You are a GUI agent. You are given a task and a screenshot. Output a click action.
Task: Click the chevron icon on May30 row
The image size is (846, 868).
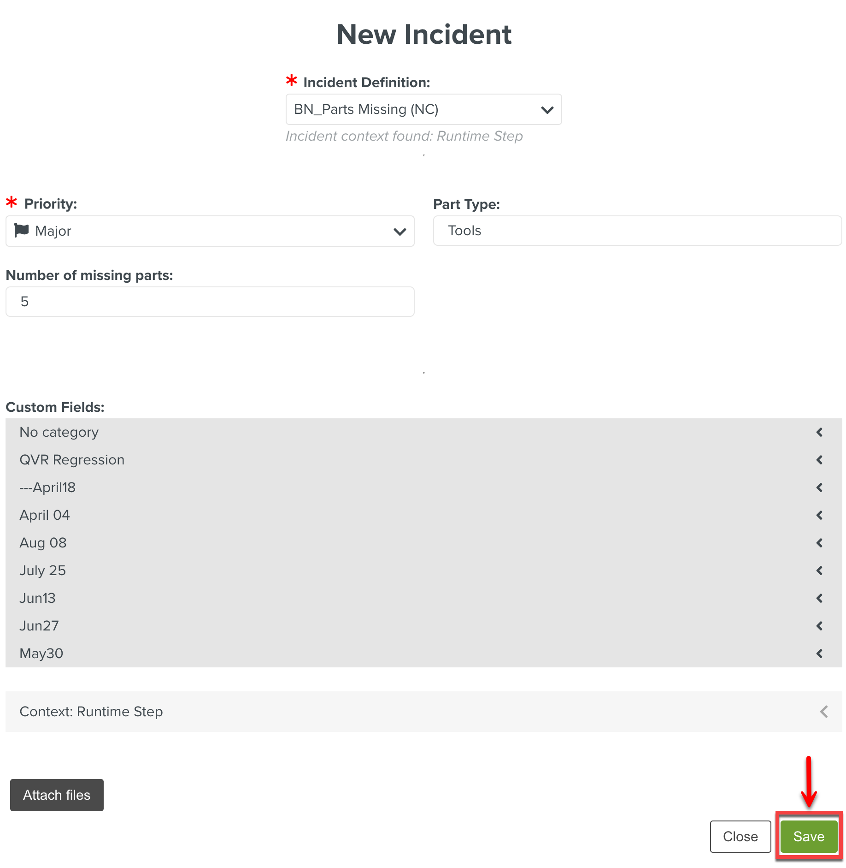coord(819,654)
